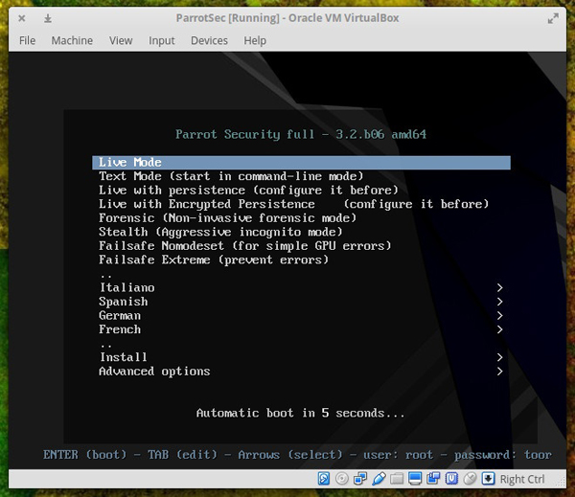This screenshot has height=497, width=575.
Task: Close the ParrotSec VirtualBox window
Action: tap(22, 18)
